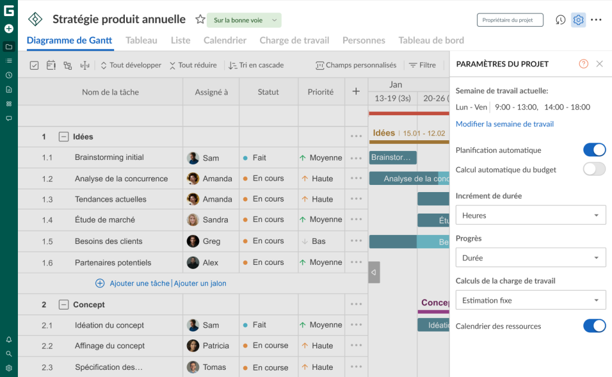
Task: Open the grid apps icon in the sidebar
Action: [x=8, y=104]
